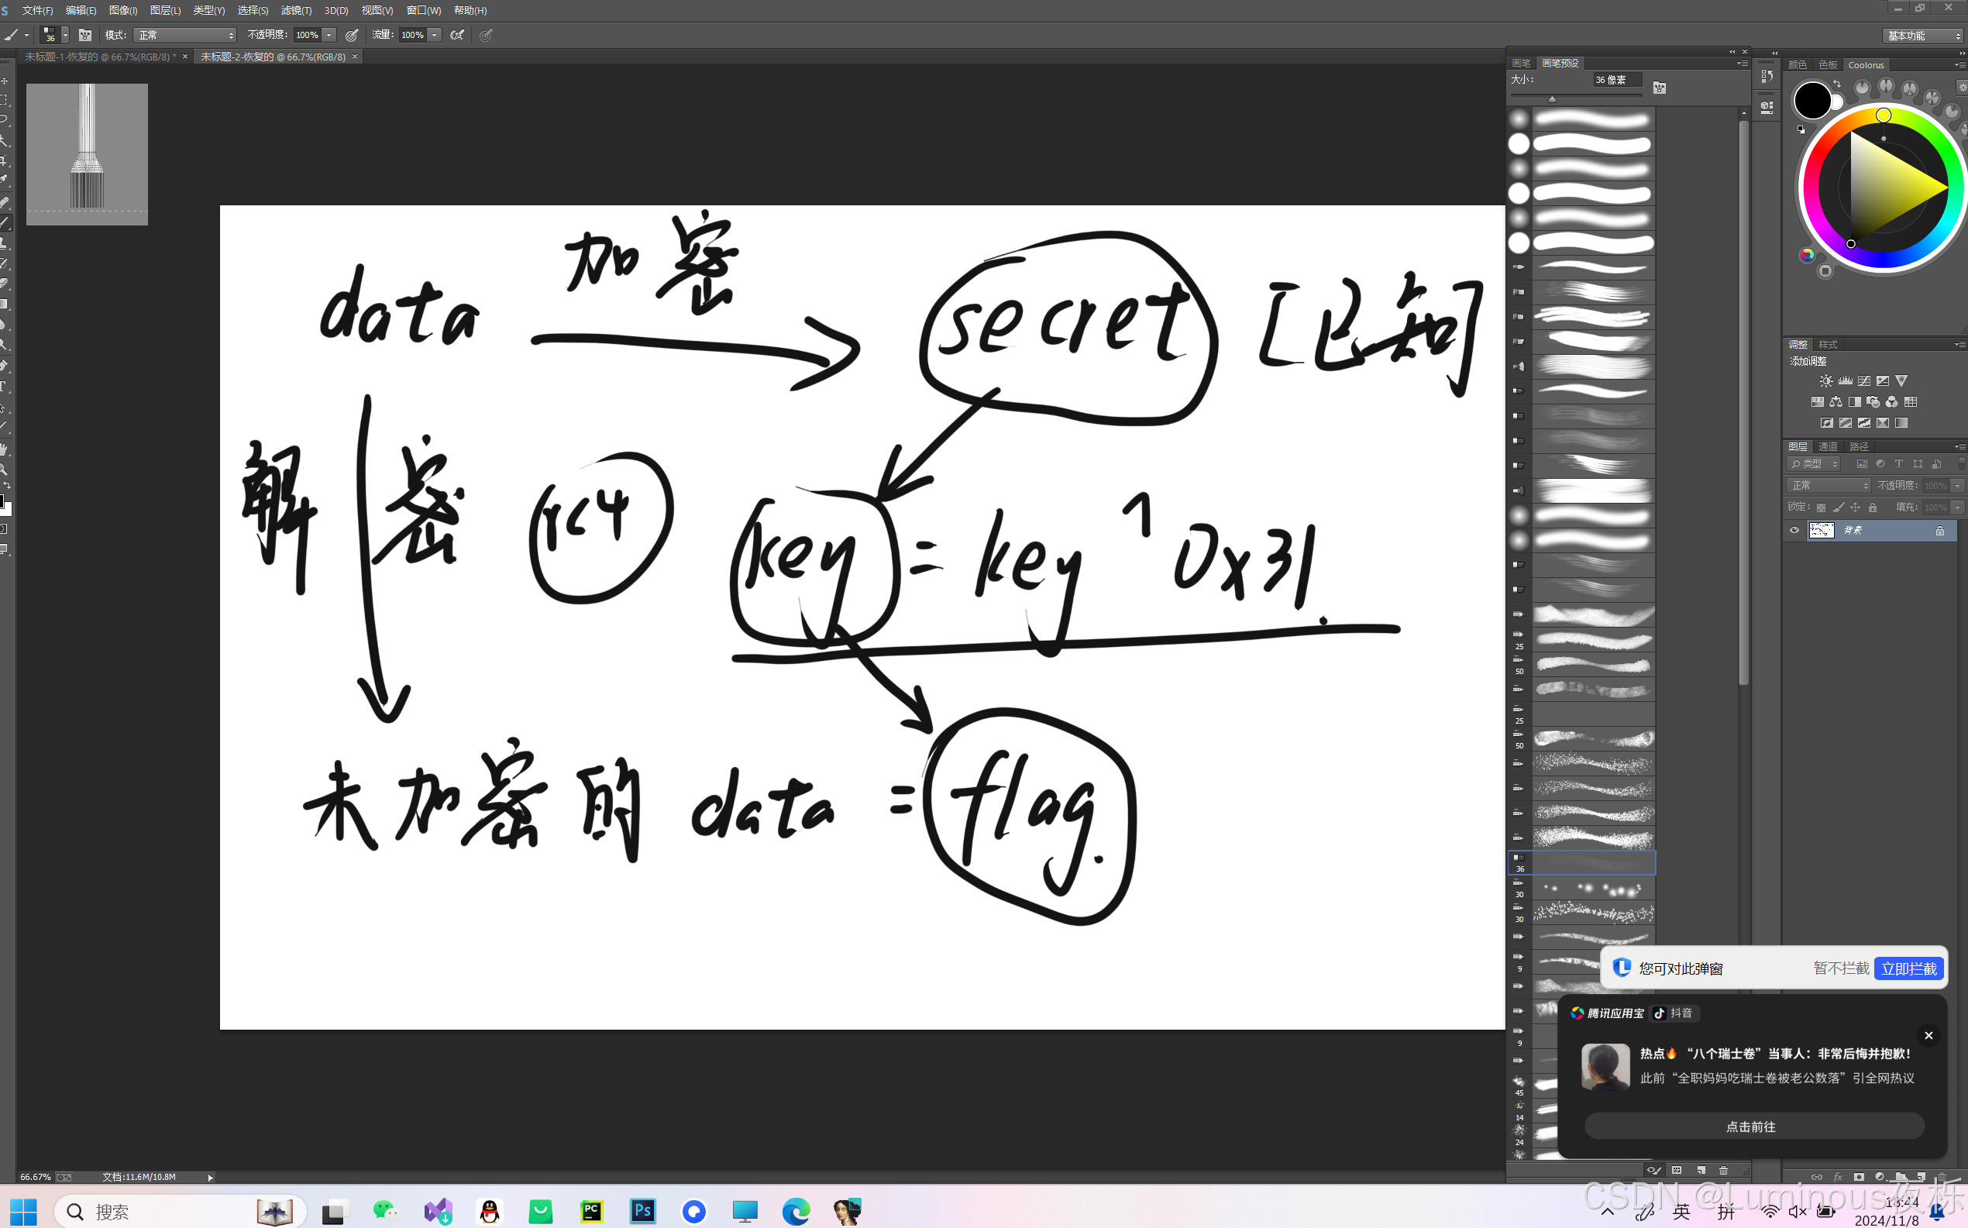Add a Brightness/Contrast adjustment
Screen dimensions: 1968x1228
1826,380
